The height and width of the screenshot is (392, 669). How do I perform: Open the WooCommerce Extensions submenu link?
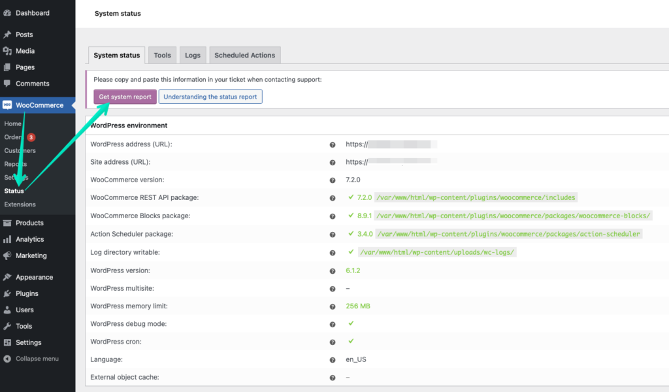pyautogui.click(x=20, y=204)
